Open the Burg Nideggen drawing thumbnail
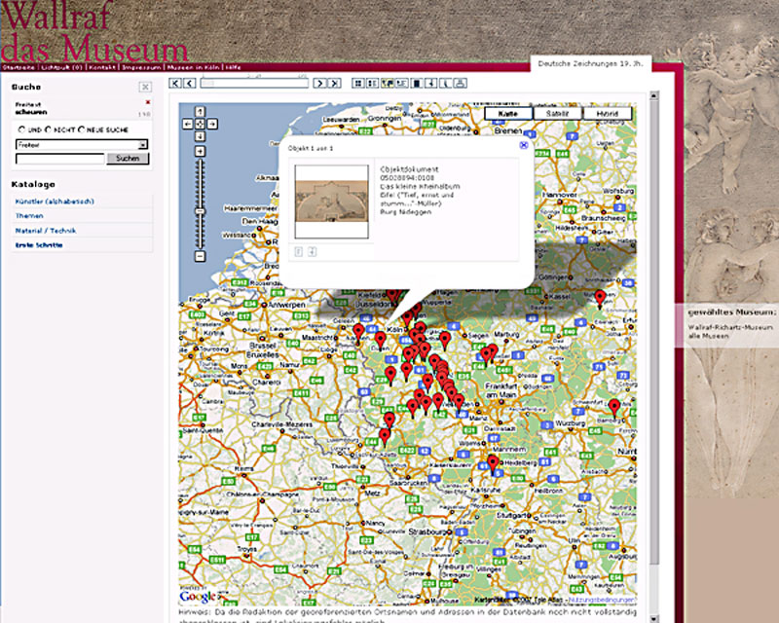The width and height of the screenshot is (779, 623). click(331, 202)
